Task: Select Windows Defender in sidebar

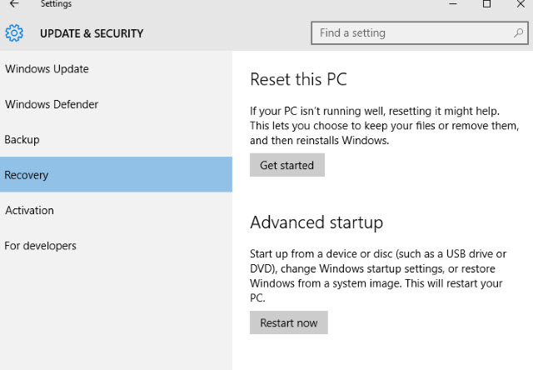Action: click(116, 104)
